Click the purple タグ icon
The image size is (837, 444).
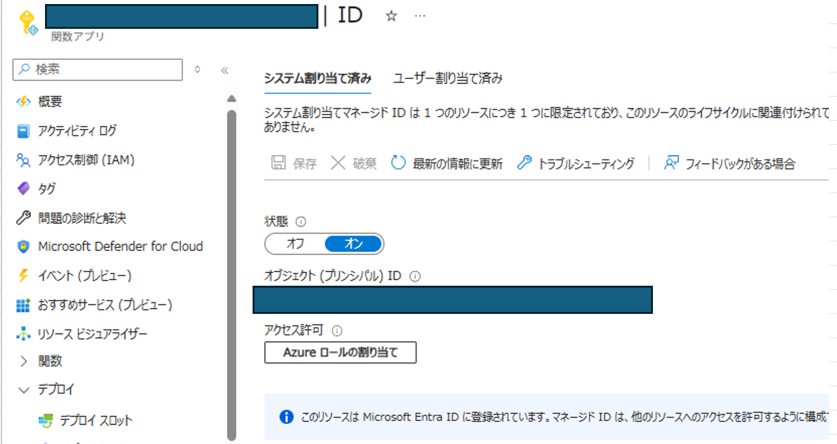[24, 189]
